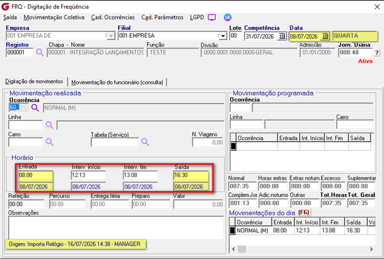Close the FRQ window
The width and height of the screenshot is (384, 259).
click(377, 7)
